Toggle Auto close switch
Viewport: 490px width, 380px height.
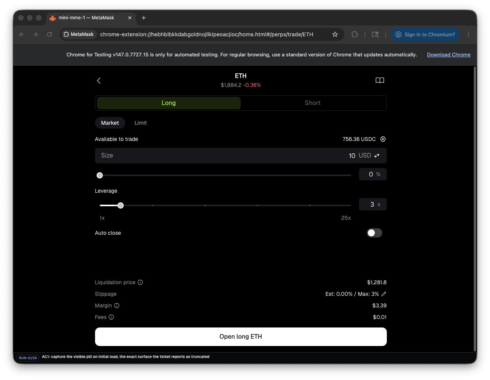[374, 233]
